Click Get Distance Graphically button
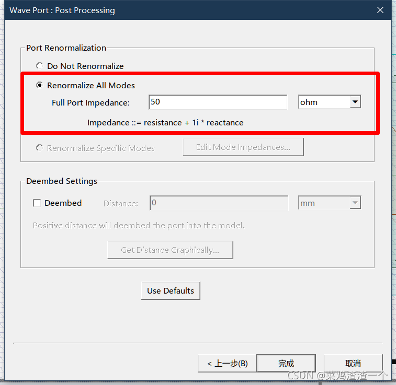Image resolution: width=396 pixels, height=385 pixels. 170,250
